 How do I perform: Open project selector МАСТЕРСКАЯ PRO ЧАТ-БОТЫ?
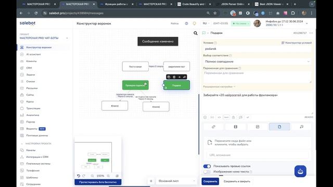44,38
